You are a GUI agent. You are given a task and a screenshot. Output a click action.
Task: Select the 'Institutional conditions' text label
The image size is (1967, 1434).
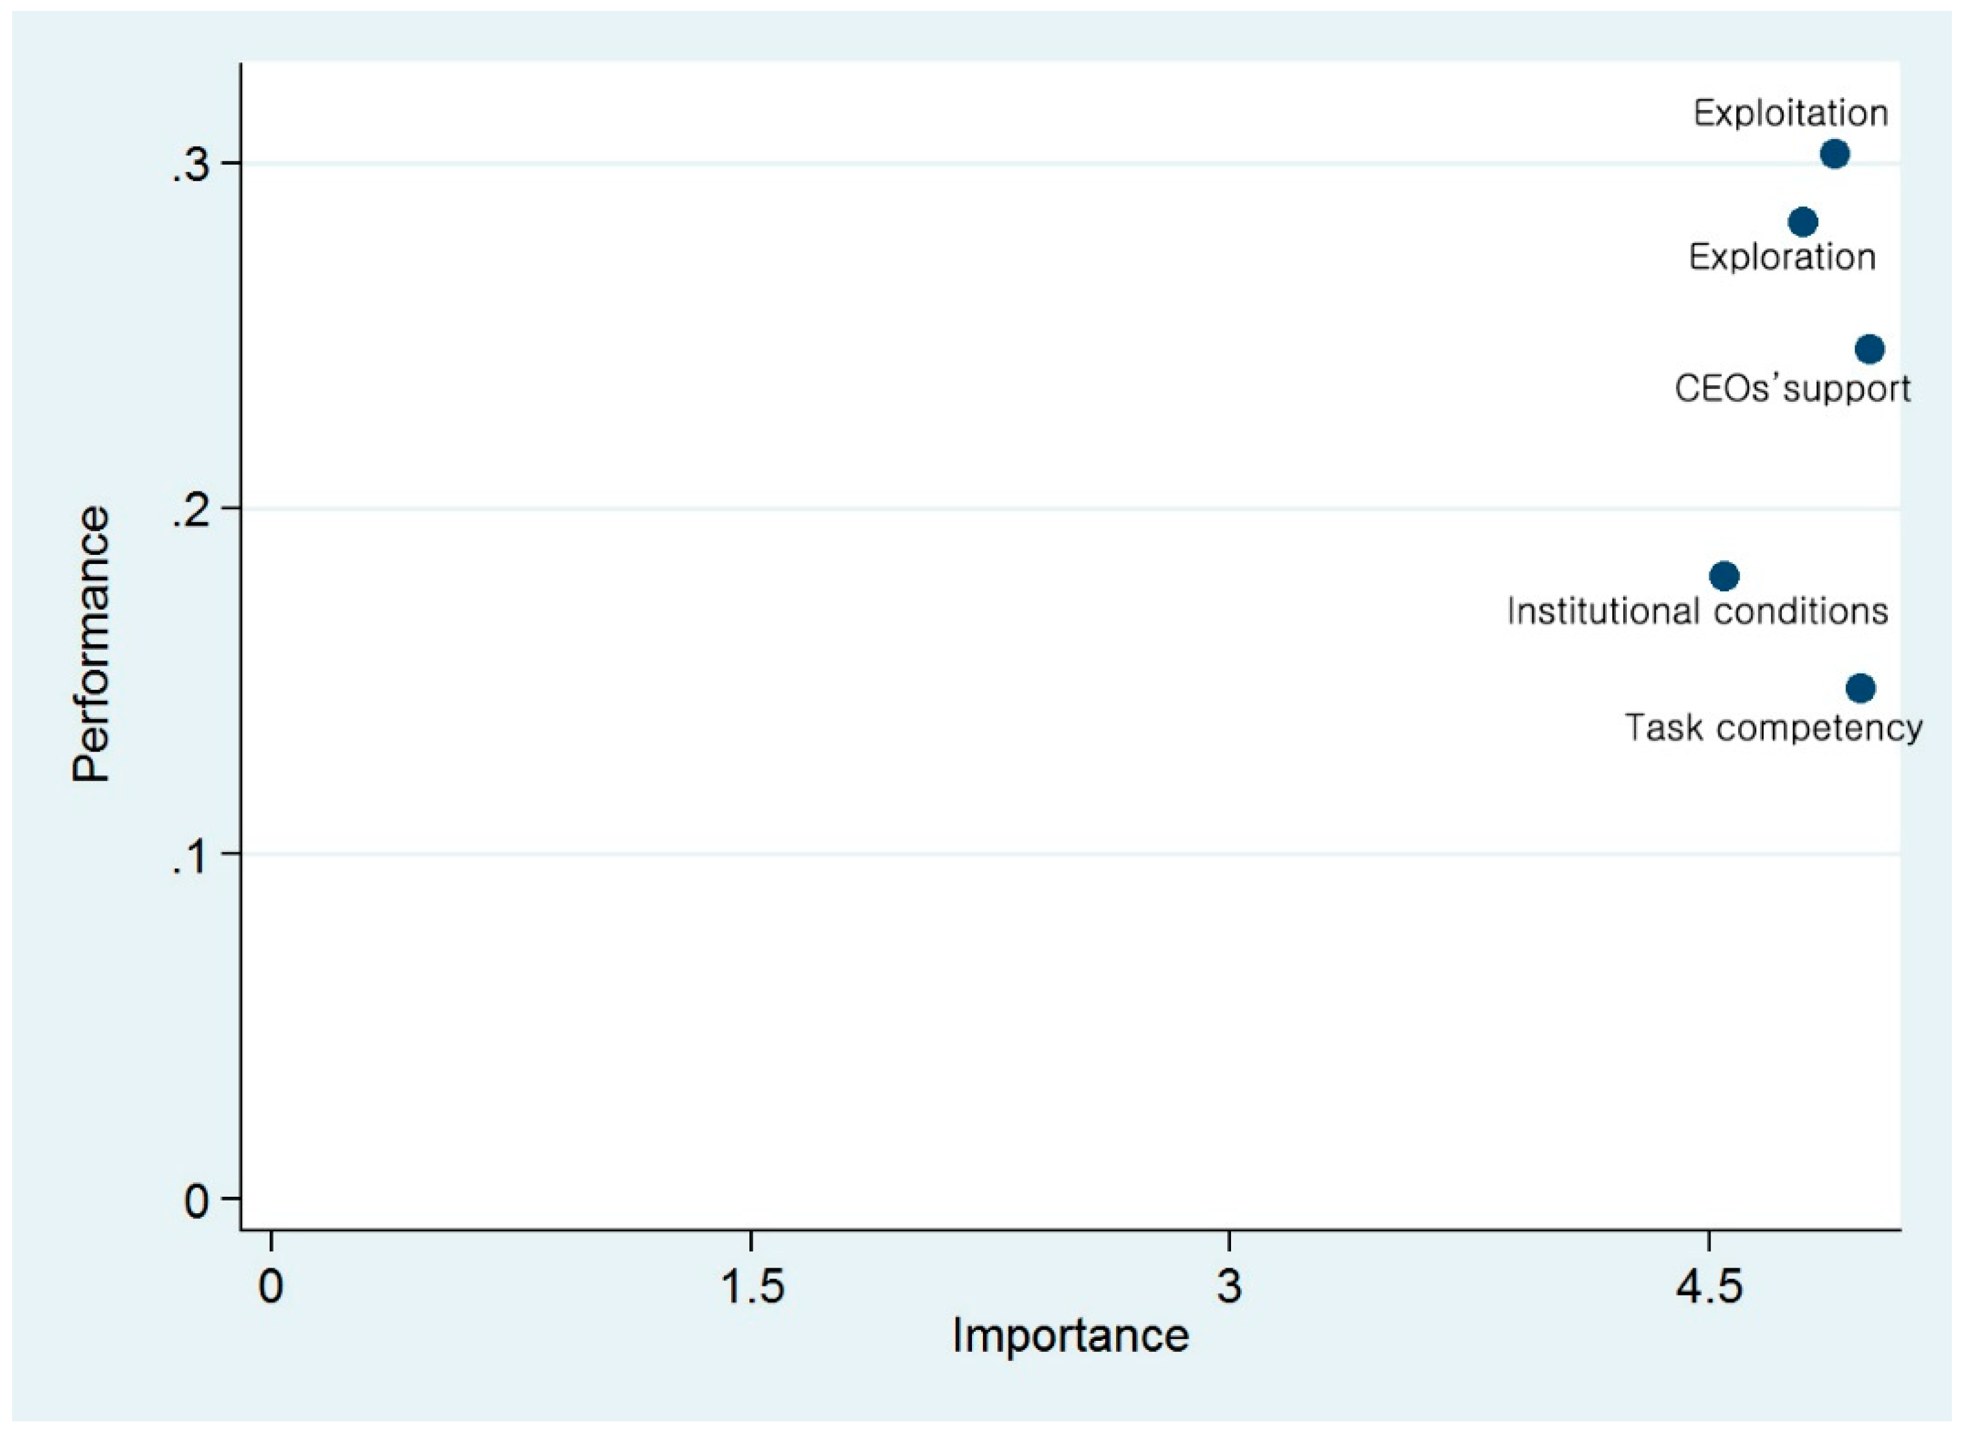tap(1698, 612)
